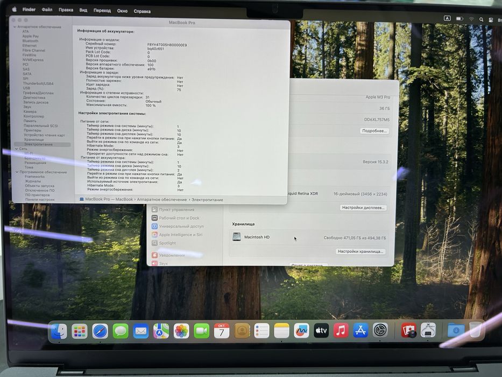Screen dimensions: 502x377
Task: Open Control Center in the menu bar
Action: pyautogui.click(x=491, y=20)
